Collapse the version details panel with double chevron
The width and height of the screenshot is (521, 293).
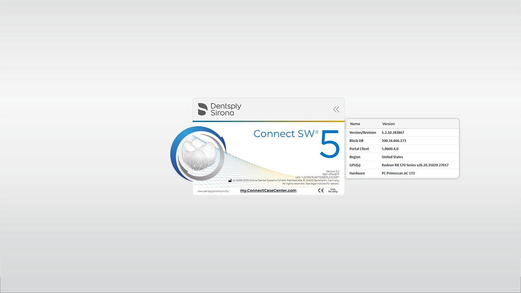pos(336,109)
